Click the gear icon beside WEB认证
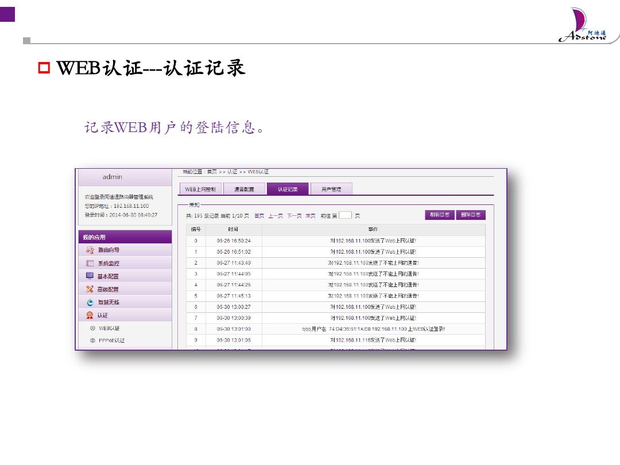 92,328
